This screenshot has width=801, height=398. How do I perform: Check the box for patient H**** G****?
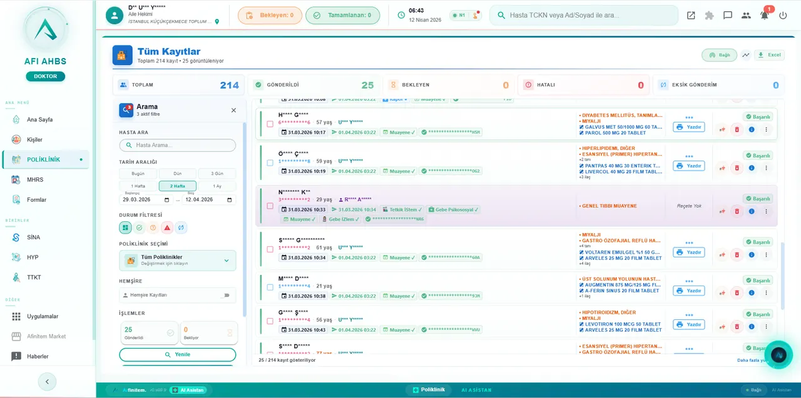pyautogui.click(x=270, y=124)
